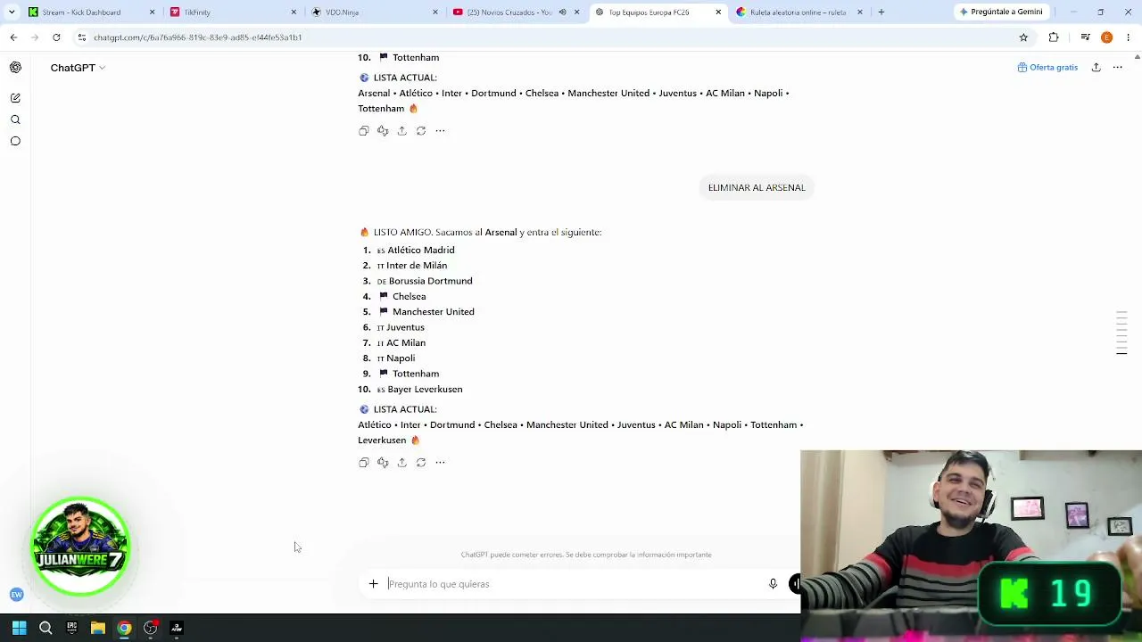Screen dimensions: 1142x642
Task: Click the Pregúntale a Gemini button
Action: (1001, 12)
